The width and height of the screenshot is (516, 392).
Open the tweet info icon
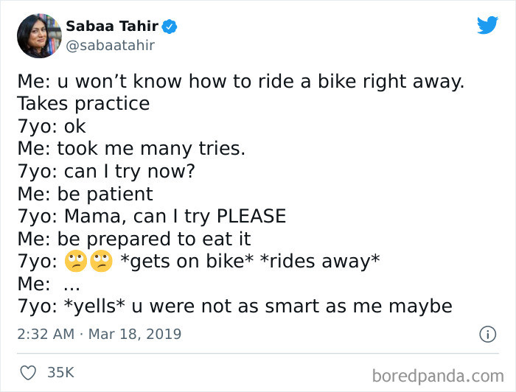pos(487,334)
